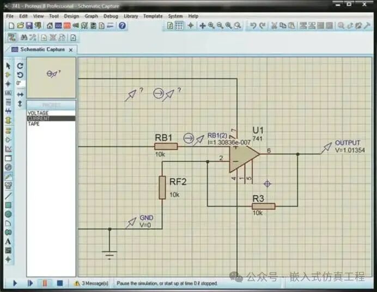Zoom in on the schematic

coord(211,26)
